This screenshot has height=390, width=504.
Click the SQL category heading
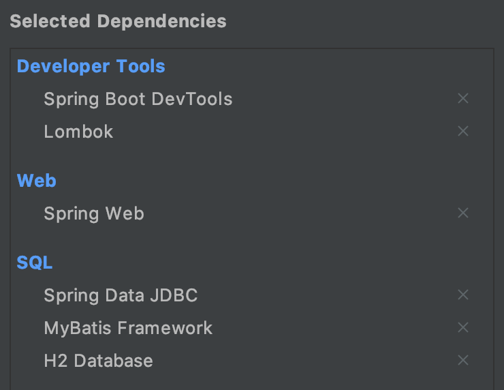pos(34,262)
